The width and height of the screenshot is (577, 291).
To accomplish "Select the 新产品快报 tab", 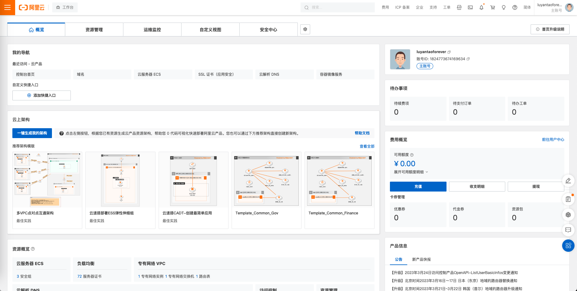I will click(x=421, y=259).
